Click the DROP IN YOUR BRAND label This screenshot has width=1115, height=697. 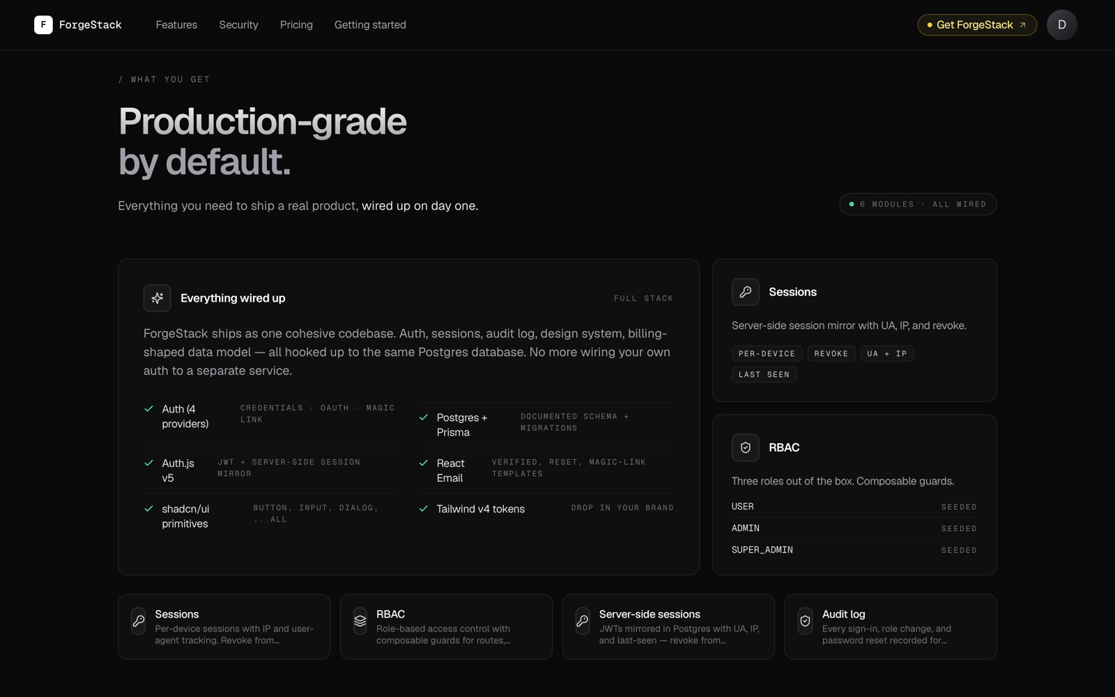click(622, 508)
